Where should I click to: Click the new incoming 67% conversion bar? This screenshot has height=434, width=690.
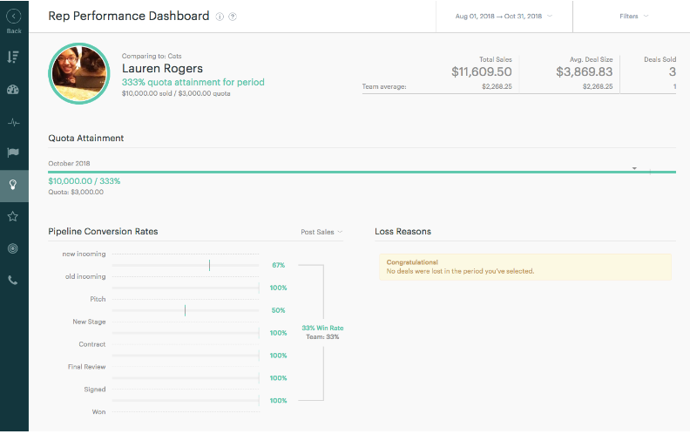coord(186,266)
